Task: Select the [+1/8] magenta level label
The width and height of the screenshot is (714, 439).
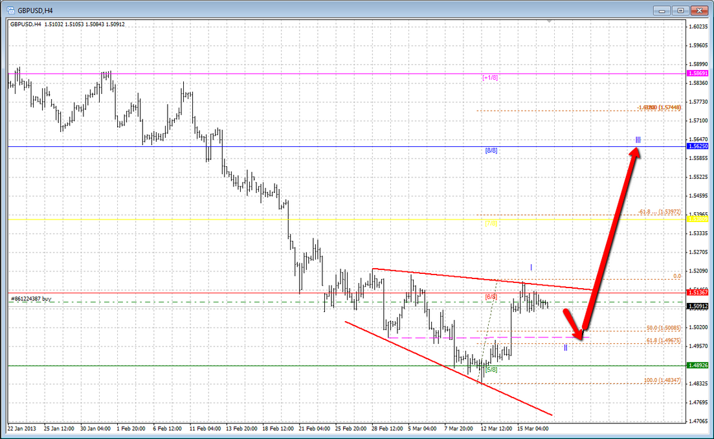Action: [x=490, y=77]
